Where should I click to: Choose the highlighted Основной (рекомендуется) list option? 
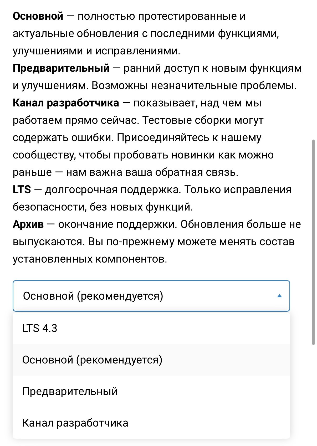click(151, 360)
